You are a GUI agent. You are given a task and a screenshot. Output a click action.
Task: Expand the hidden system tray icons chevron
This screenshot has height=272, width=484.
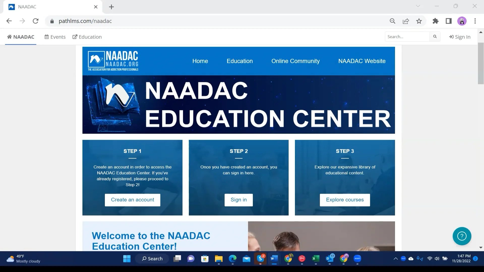pos(396,259)
